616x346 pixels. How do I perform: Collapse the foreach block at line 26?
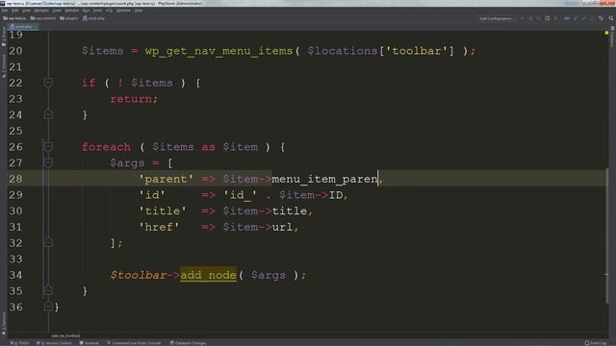48,147
